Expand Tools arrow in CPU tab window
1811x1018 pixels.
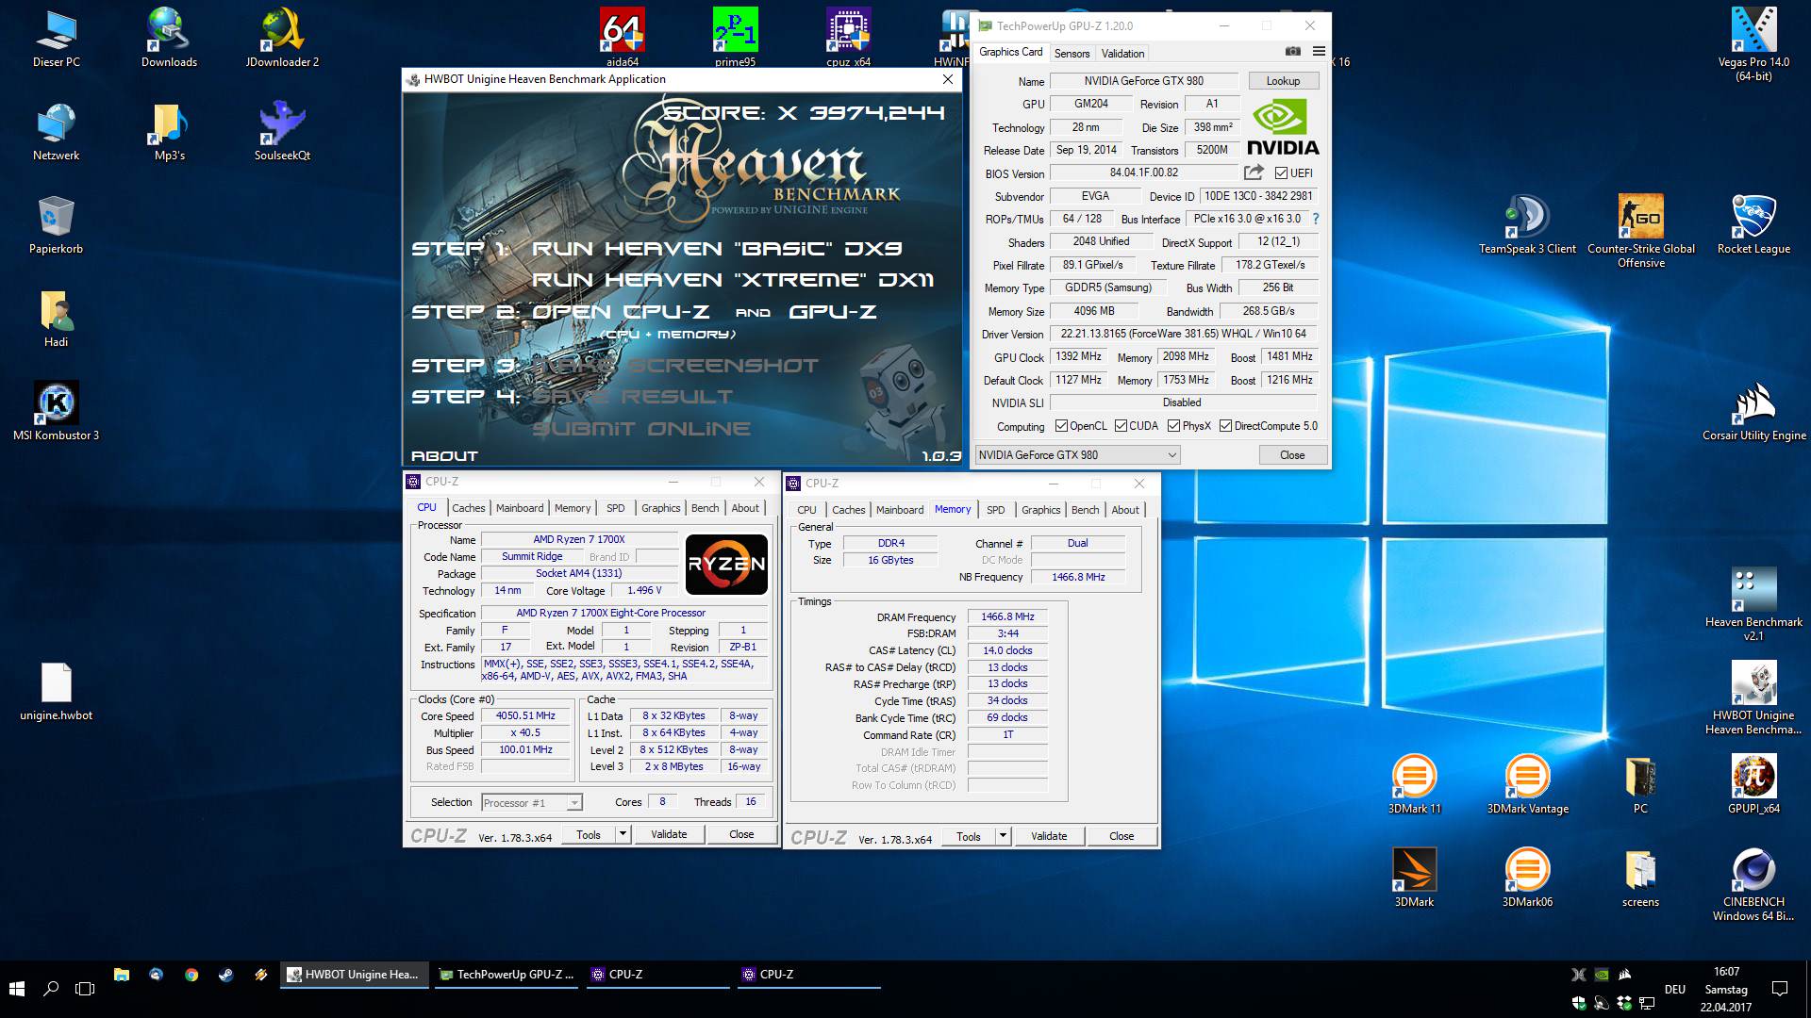click(x=622, y=834)
